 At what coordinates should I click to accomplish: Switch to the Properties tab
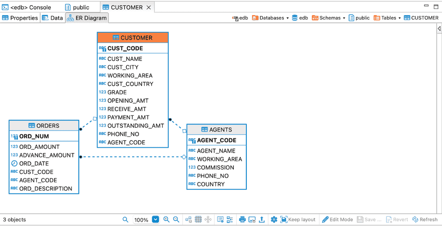click(x=20, y=18)
